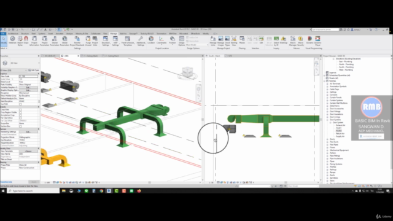
Task: Click Edit Type in Properties
Action: coord(33,70)
